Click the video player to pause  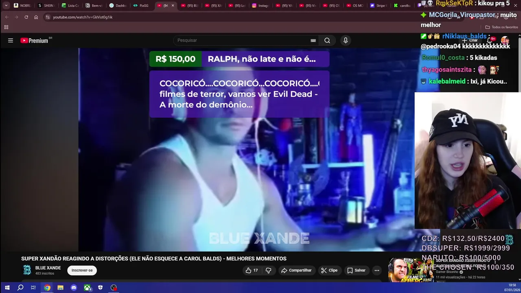[246, 149]
